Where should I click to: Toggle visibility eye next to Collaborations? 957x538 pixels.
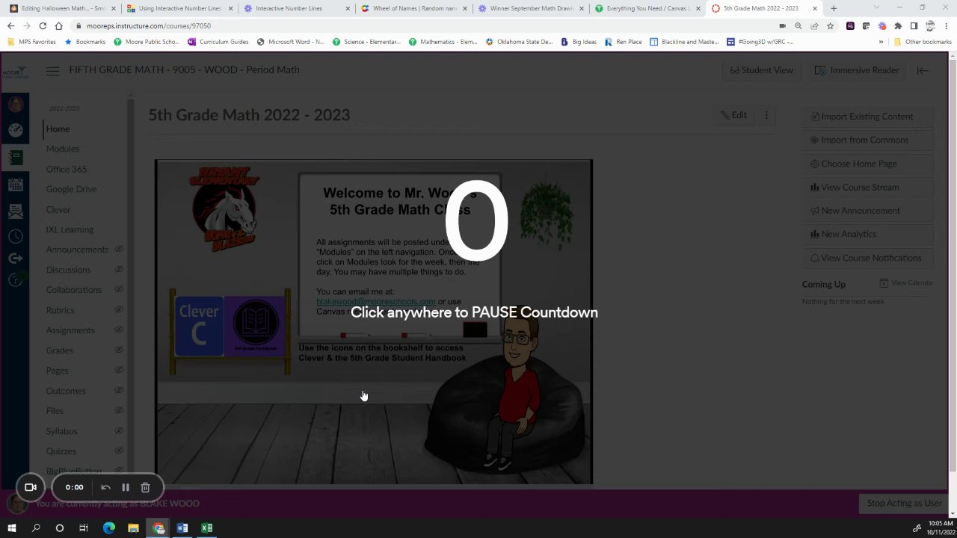(x=119, y=289)
